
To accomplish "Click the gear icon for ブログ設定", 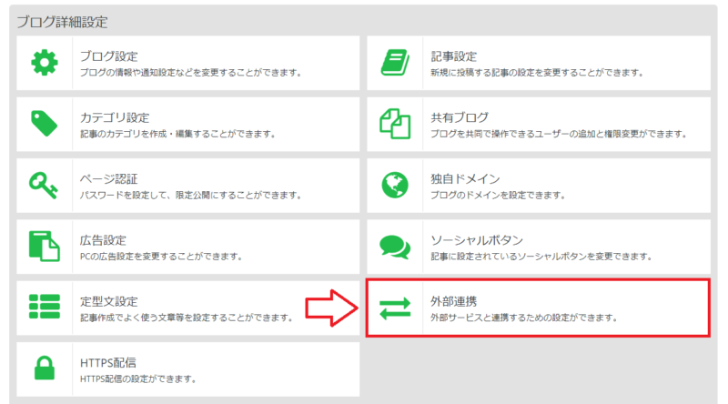I will [45, 63].
